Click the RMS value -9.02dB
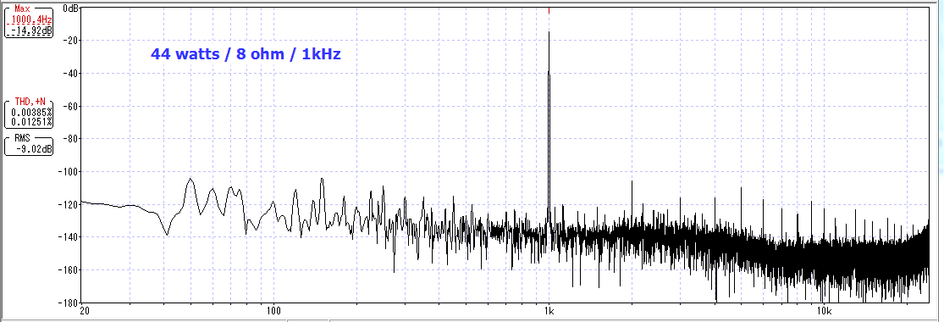 [x=35, y=149]
